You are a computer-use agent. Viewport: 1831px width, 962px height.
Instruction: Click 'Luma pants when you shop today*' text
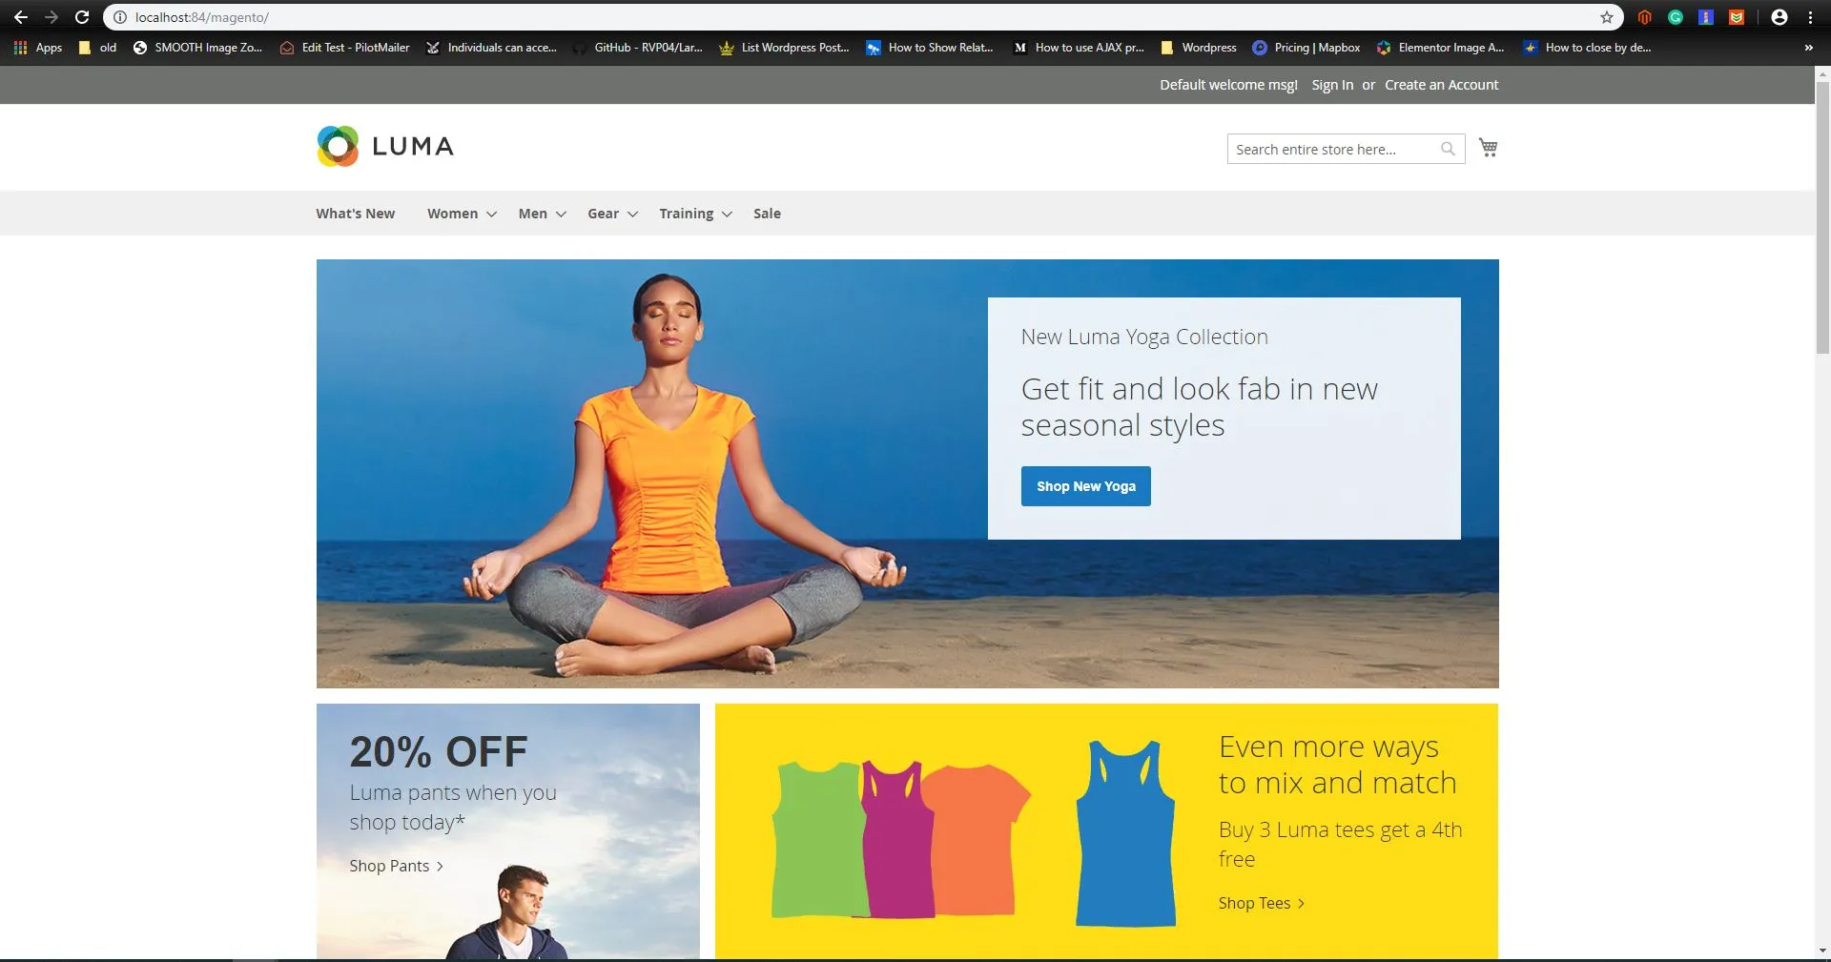coord(453,807)
